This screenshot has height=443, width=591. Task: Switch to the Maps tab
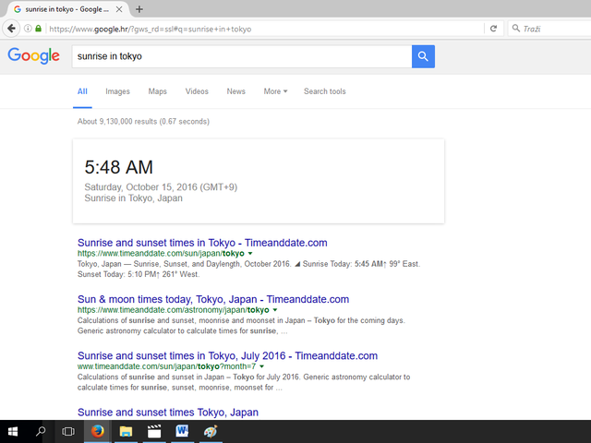pyautogui.click(x=158, y=91)
